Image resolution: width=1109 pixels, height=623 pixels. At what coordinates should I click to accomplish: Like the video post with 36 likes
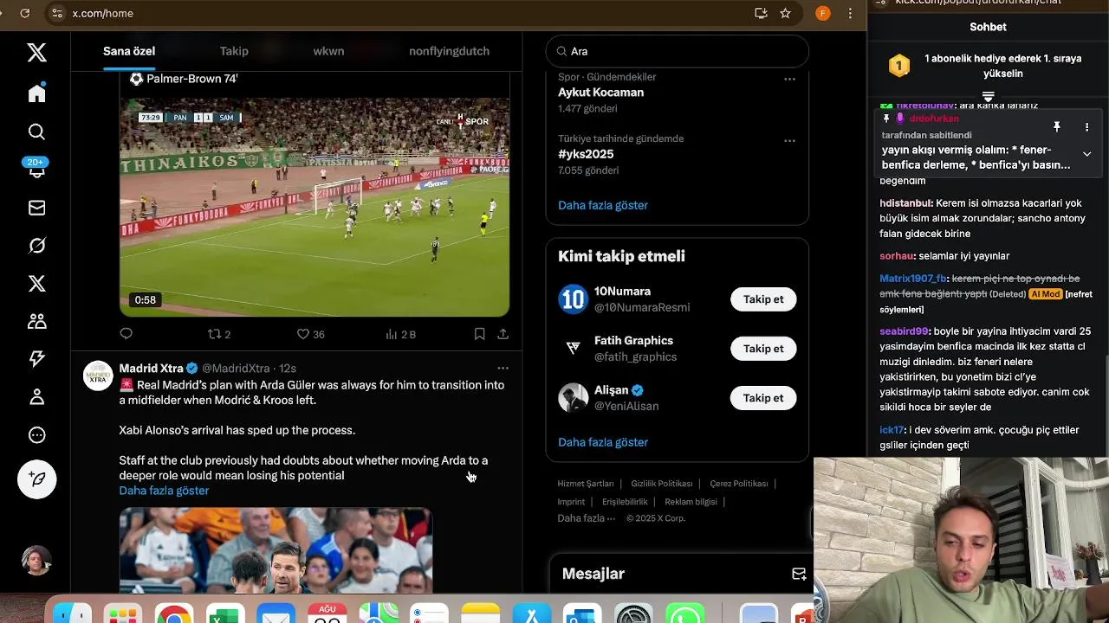click(310, 334)
